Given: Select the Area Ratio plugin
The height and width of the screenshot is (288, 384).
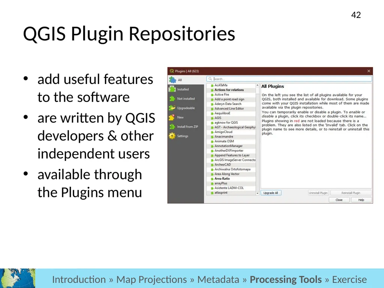Looking at the screenshot, I should [231, 178].
